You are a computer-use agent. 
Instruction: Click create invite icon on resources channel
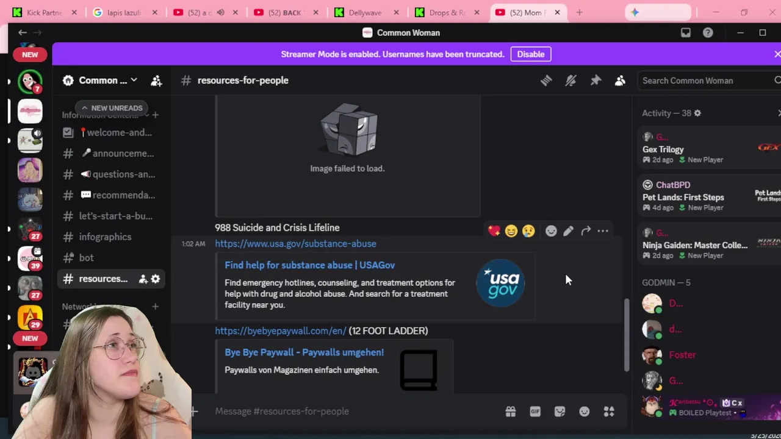[143, 279]
